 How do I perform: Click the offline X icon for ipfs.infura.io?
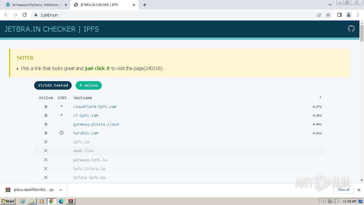45,169
